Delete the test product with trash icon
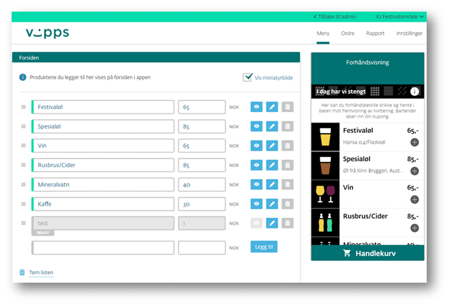Viewport: 450px width, 306px height. (287, 223)
